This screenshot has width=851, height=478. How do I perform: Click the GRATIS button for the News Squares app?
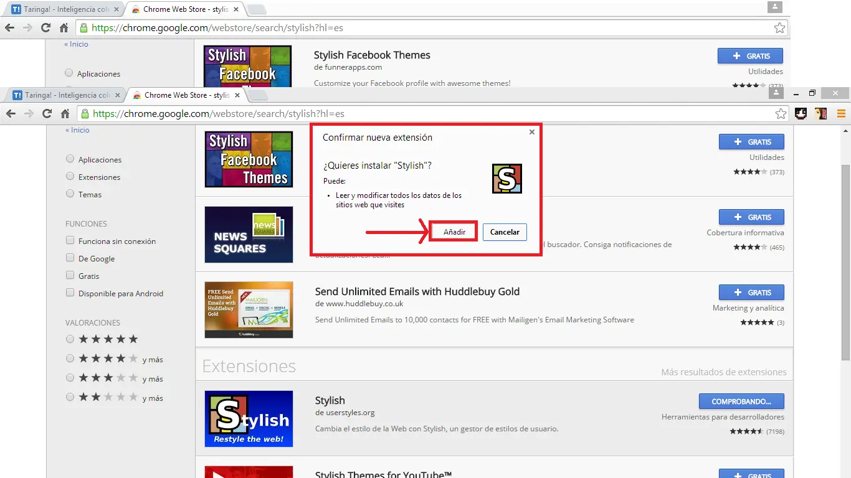751,217
